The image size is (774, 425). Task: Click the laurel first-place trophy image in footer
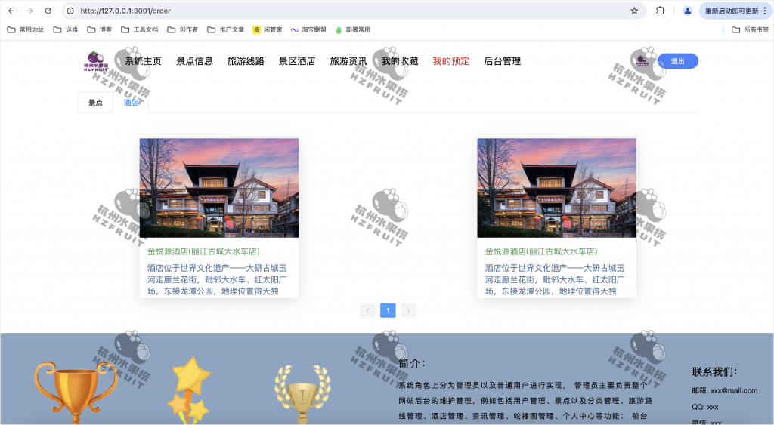pos(302,395)
